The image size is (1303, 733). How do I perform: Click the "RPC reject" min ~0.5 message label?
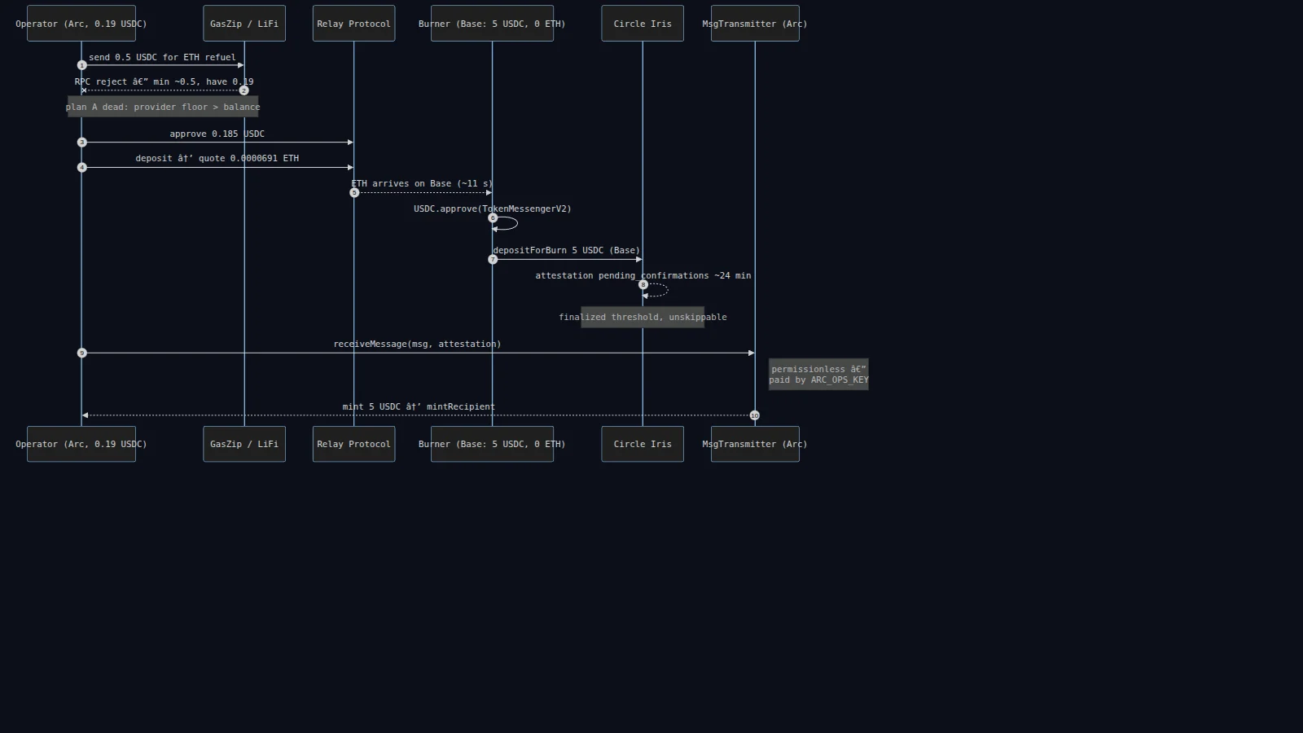click(164, 81)
